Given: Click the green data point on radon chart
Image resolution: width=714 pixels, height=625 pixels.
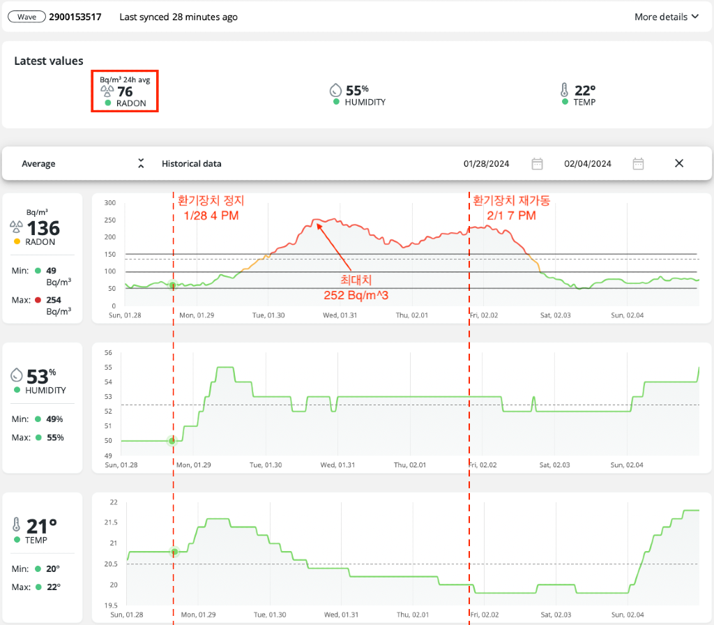Looking at the screenshot, I should point(172,284).
